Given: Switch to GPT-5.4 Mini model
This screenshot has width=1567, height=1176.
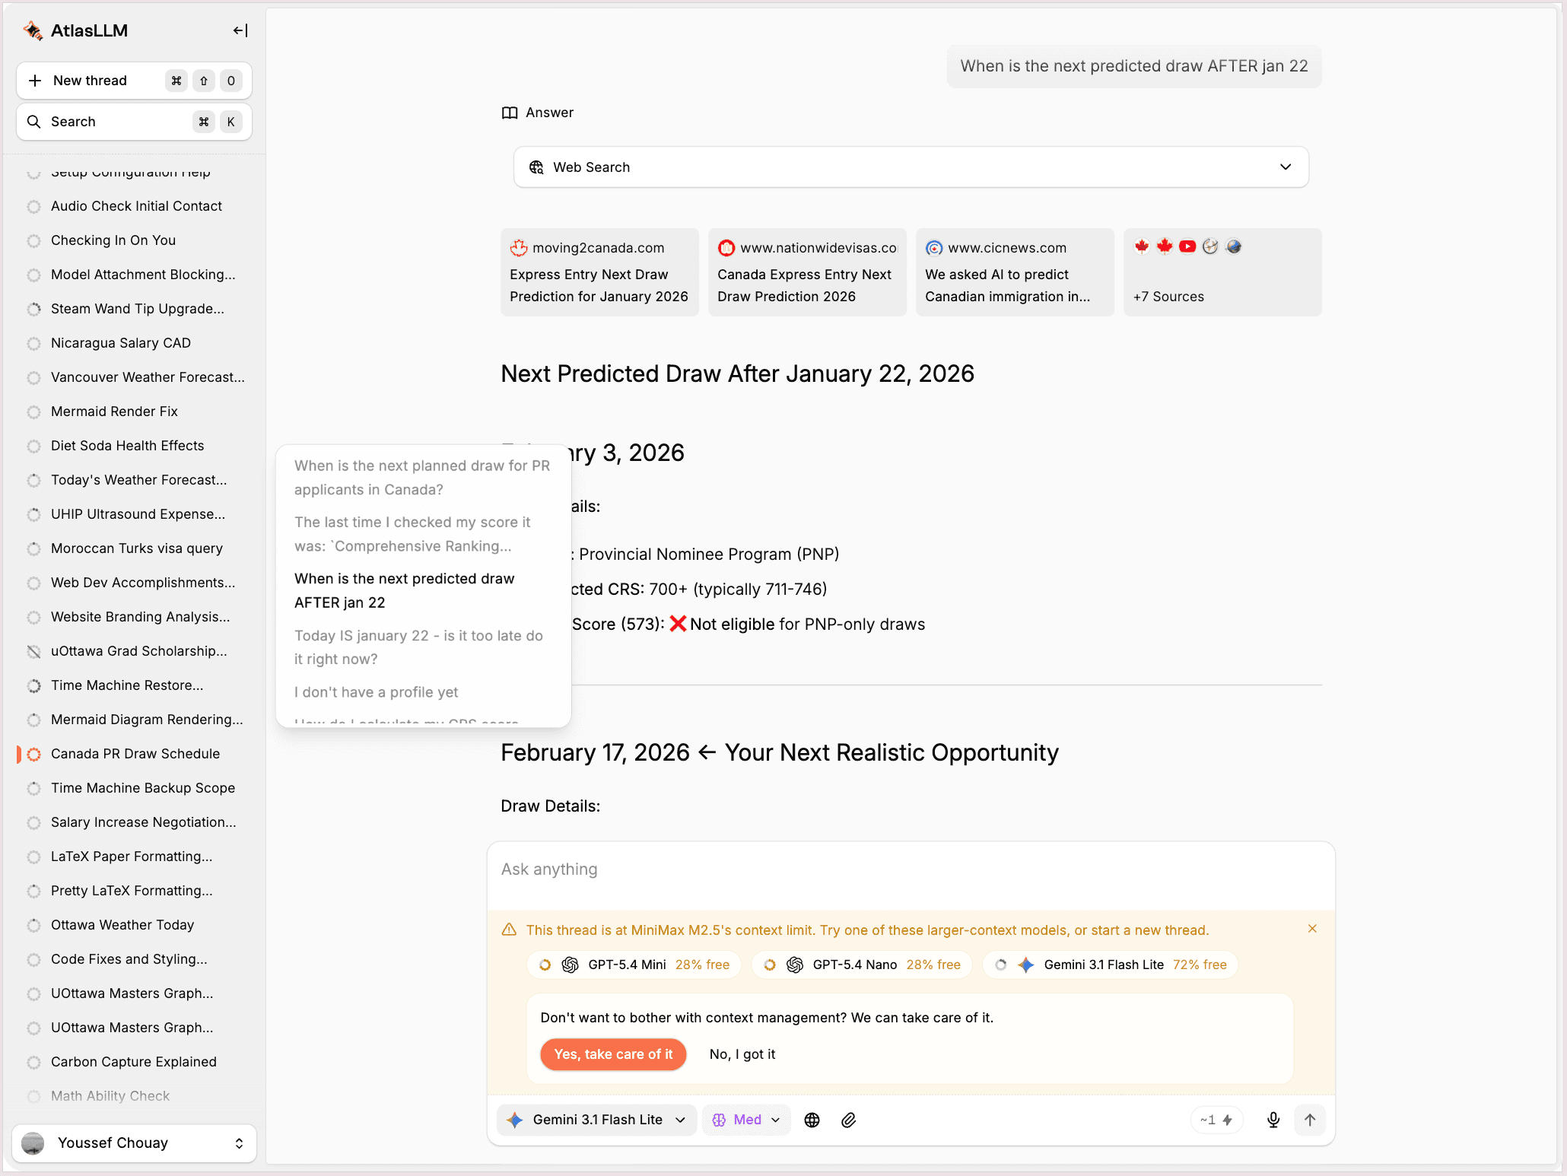Looking at the screenshot, I should [x=634, y=965].
